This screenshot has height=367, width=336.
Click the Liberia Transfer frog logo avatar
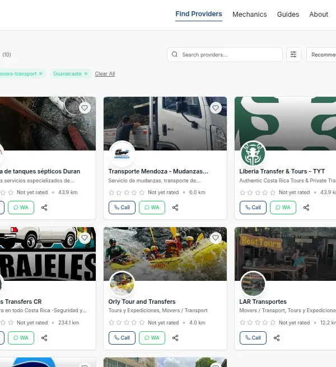click(253, 154)
